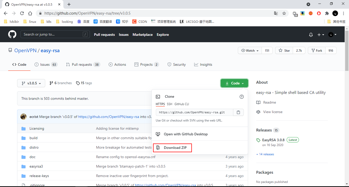
Task: Star the easy-rsa repository
Action: [x=284, y=51]
